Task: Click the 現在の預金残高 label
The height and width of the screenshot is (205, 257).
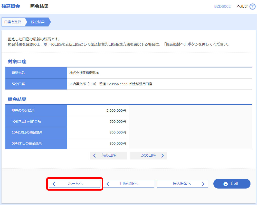Action: pos(23,111)
